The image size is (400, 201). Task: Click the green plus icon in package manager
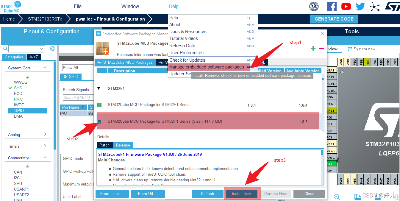pos(313,48)
